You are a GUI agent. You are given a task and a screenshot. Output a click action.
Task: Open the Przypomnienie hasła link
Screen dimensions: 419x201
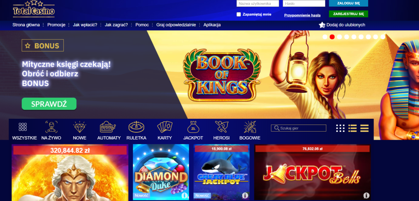302,15
